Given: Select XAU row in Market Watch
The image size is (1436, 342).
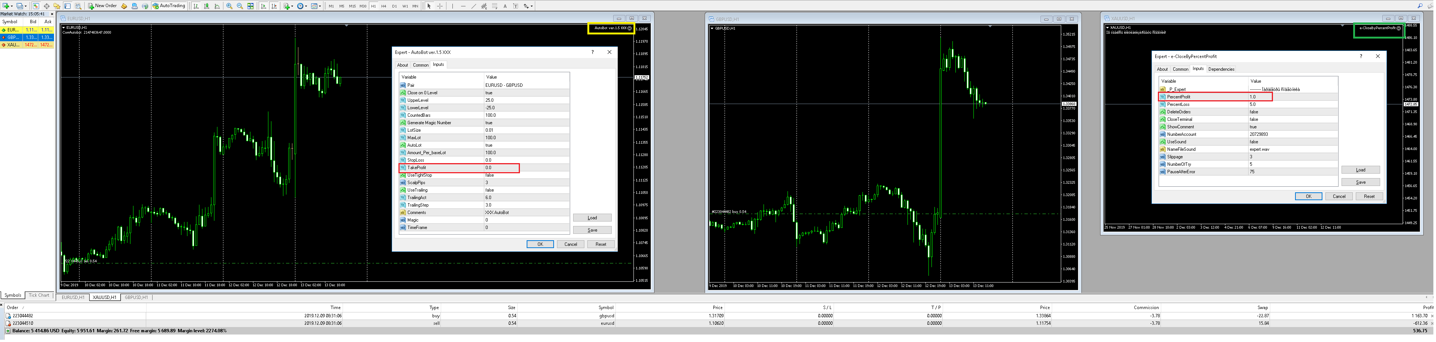Looking at the screenshot, I should (x=27, y=45).
